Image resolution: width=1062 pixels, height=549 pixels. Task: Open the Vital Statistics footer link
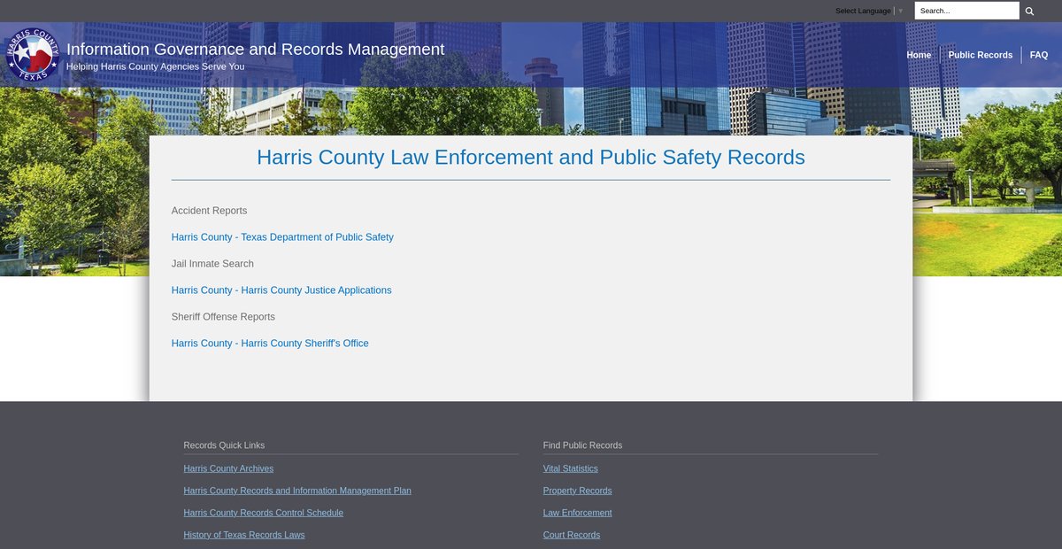571,468
